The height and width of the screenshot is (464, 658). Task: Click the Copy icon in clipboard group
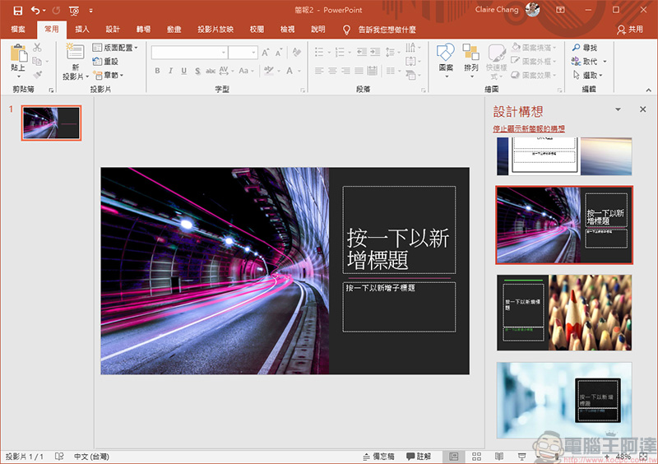(37, 62)
